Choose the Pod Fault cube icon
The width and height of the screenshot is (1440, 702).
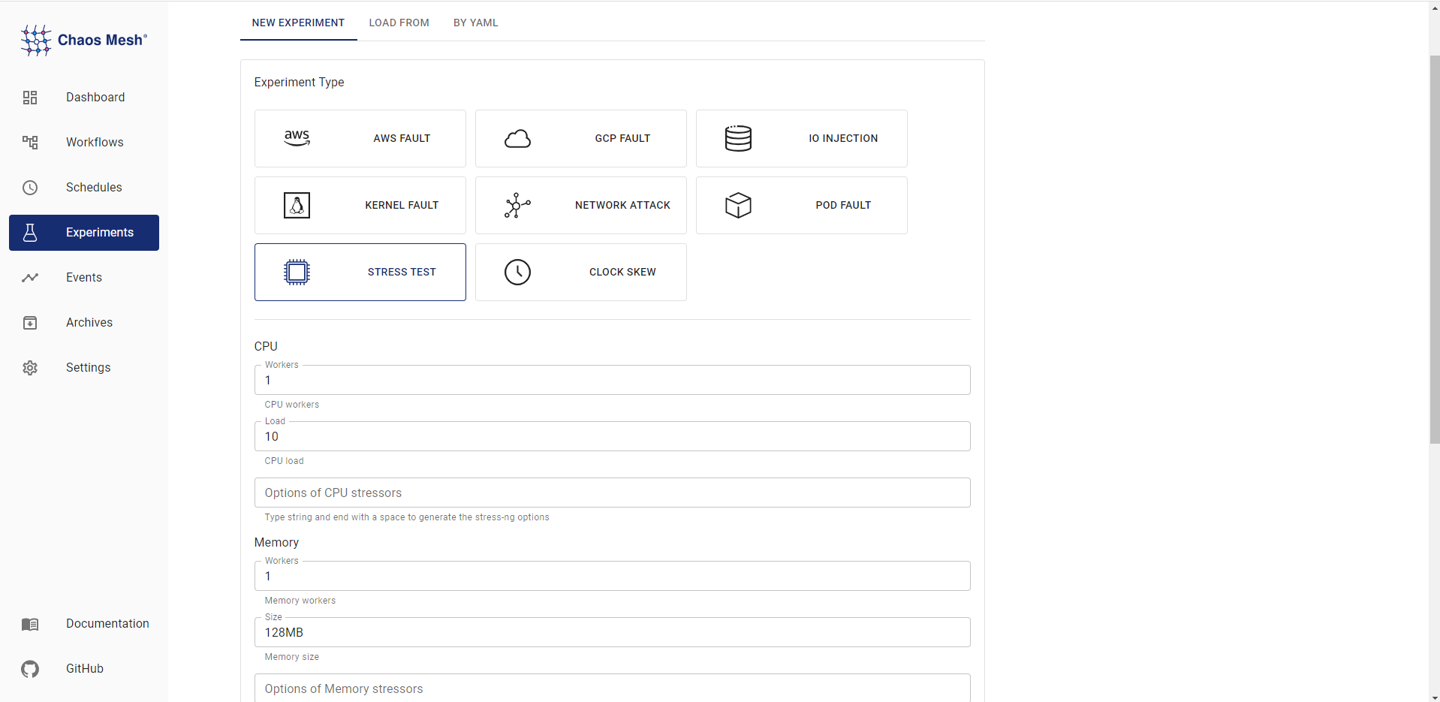click(x=738, y=205)
